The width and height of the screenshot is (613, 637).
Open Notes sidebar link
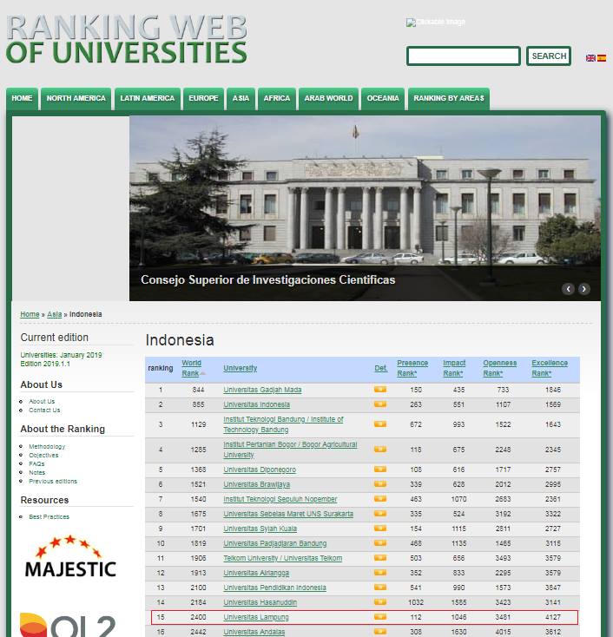pyautogui.click(x=37, y=472)
